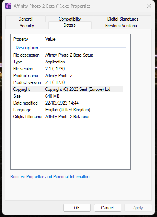Image resolution: width=157 pixels, height=217 pixels.
Task: Switch to the Security tab
Action: click(27, 26)
